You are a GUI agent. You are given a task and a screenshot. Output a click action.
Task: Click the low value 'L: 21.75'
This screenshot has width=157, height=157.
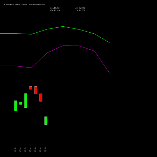80,11
